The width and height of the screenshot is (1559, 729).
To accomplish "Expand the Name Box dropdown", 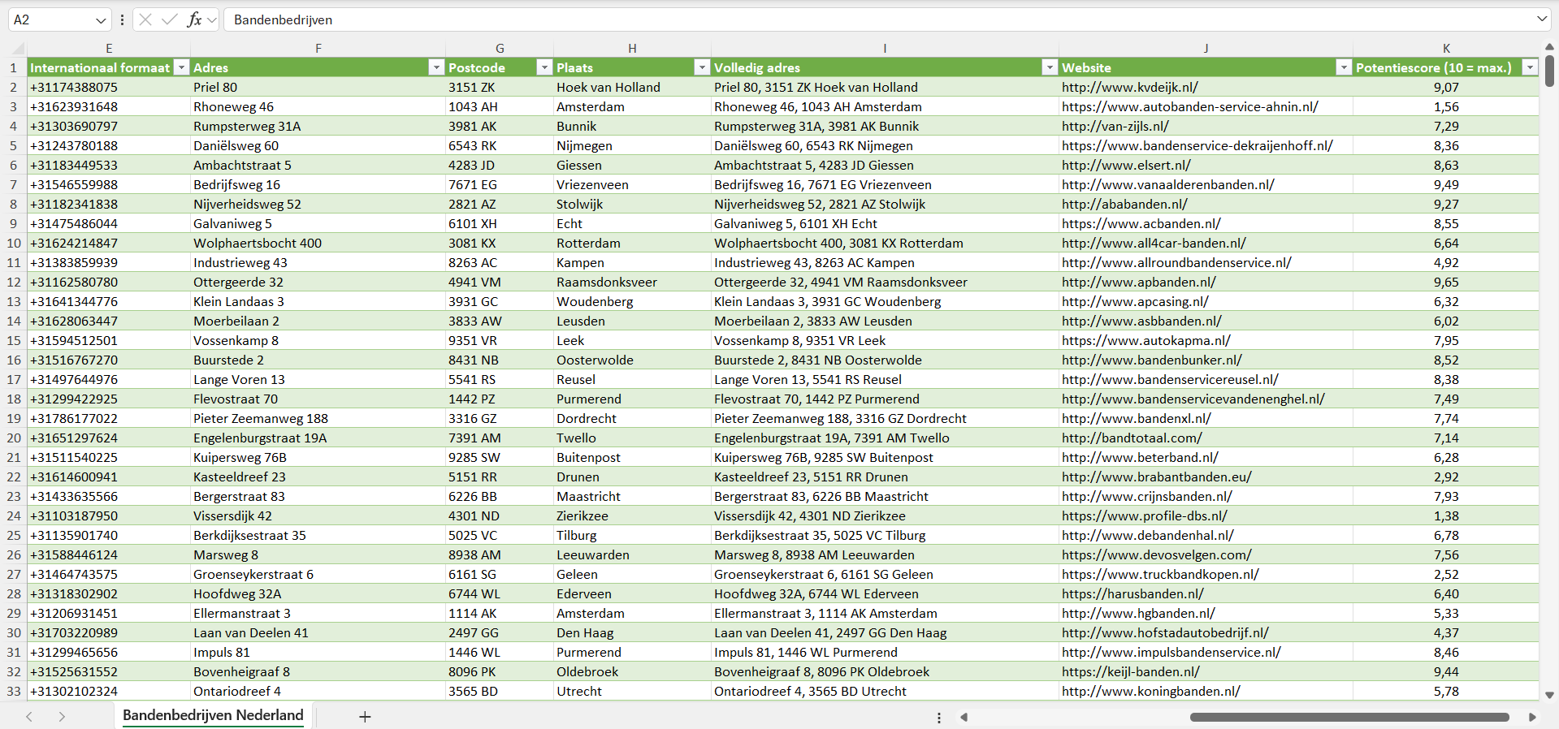I will tap(101, 19).
